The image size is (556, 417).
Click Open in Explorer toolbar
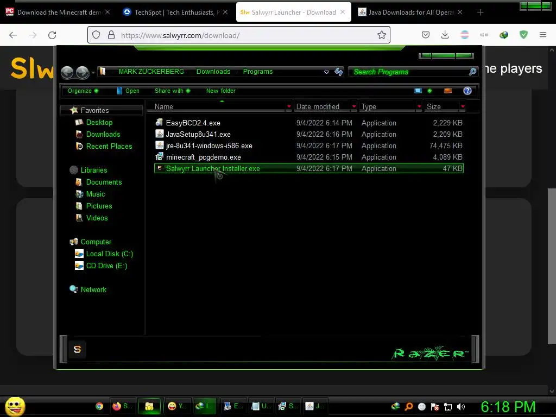(128, 91)
